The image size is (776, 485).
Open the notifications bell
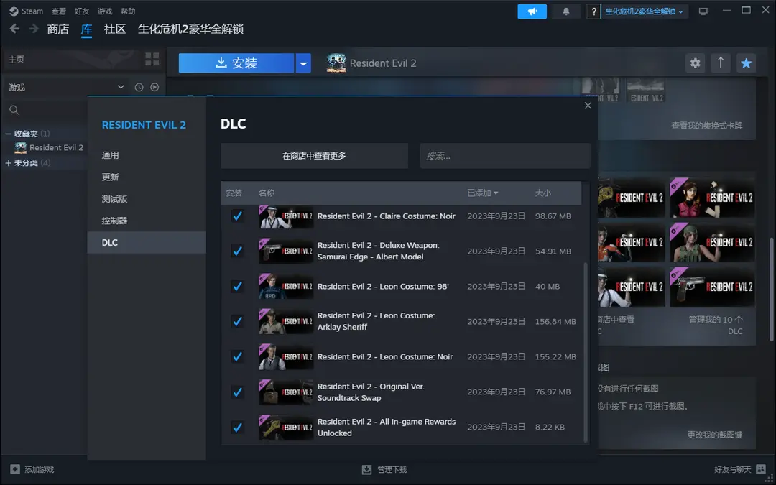[x=566, y=11]
